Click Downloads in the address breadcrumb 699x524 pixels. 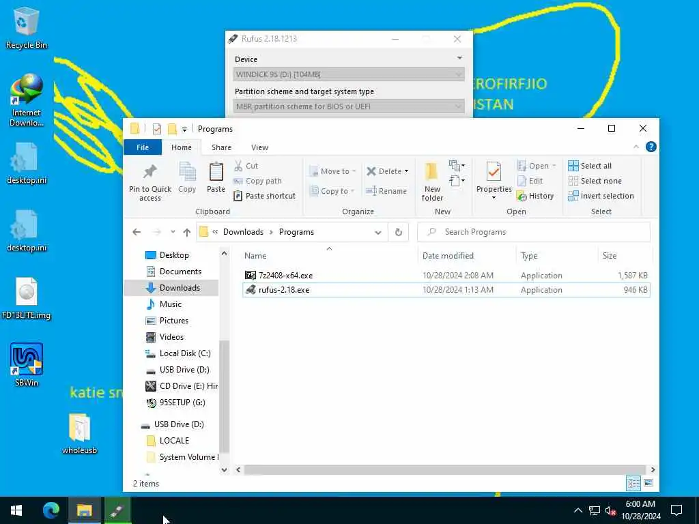click(x=243, y=232)
